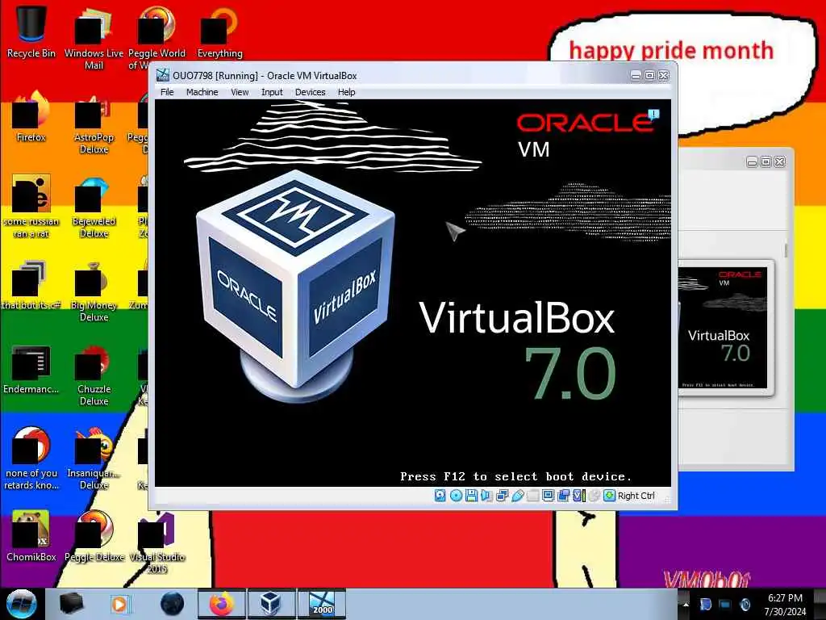Select the Endermanc... desktop icon

[x=31, y=369]
